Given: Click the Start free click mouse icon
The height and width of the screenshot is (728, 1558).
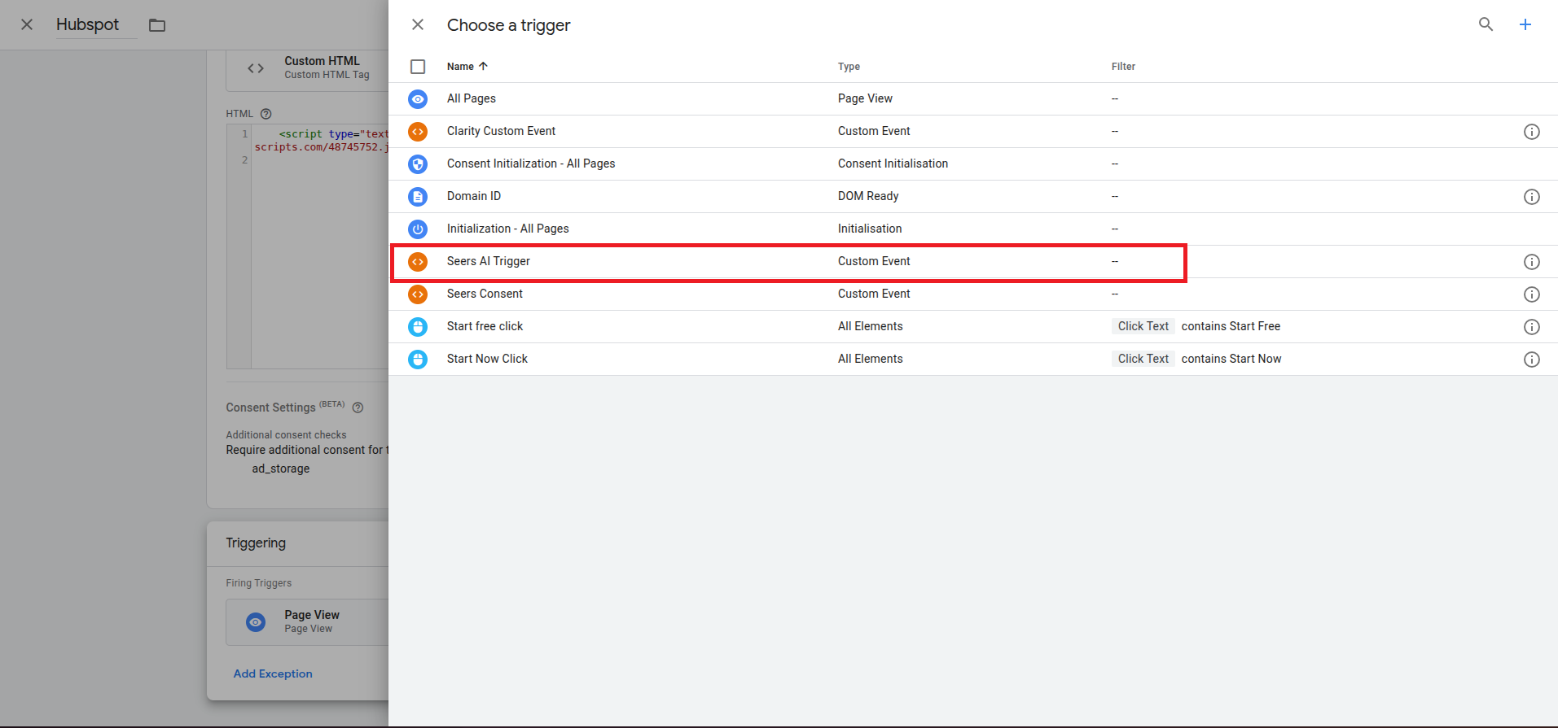Looking at the screenshot, I should pyautogui.click(x=418, y=327).
